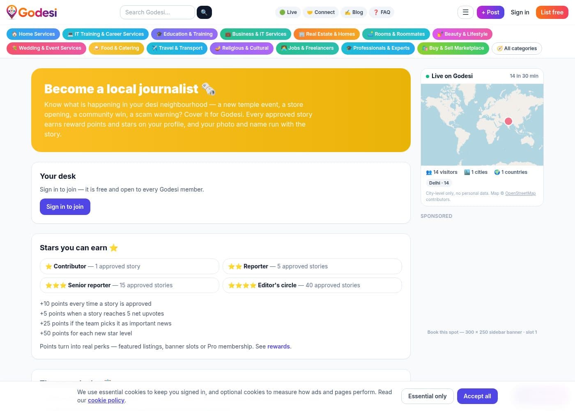
Task: Click the Godesi logo
Action: coord(32,12)
